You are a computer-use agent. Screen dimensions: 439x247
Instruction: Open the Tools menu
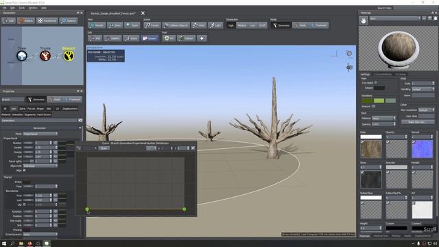(x=21, y=8)
